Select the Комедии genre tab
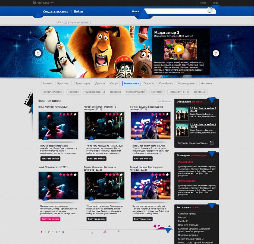Viewport: 254px width, 244px height. [157, 92]
